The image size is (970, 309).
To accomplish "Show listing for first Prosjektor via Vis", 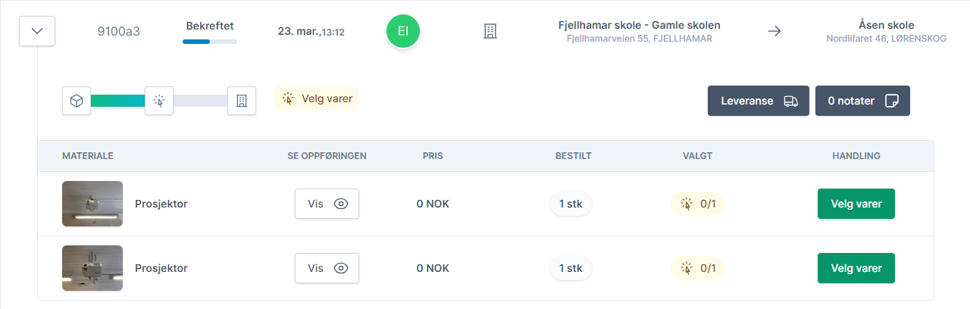I will (327, 204).
